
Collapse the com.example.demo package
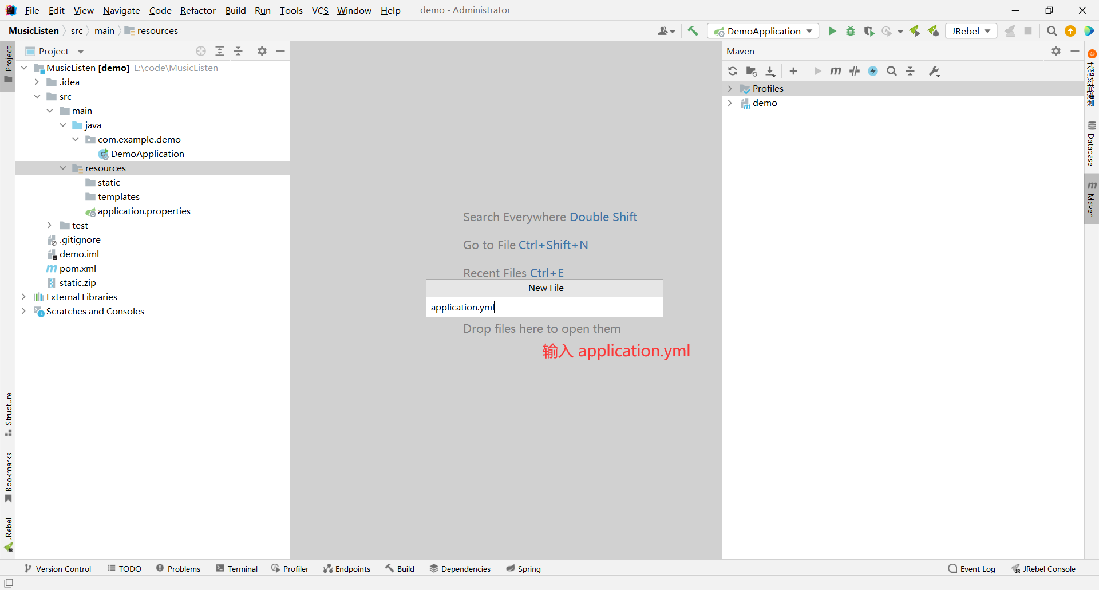(x=76, y=139)
